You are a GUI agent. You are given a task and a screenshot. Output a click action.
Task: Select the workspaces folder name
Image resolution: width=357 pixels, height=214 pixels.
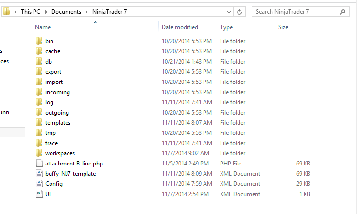pyautogui.click(x=60, y=153)
